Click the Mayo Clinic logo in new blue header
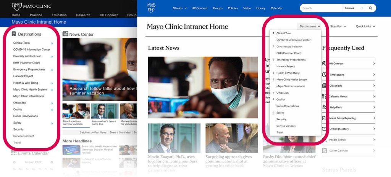This screenshot has width=391, height=177. (x=151, y=8)
